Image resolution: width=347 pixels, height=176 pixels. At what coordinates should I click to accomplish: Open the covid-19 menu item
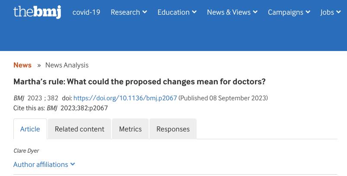tap(86, 12)
